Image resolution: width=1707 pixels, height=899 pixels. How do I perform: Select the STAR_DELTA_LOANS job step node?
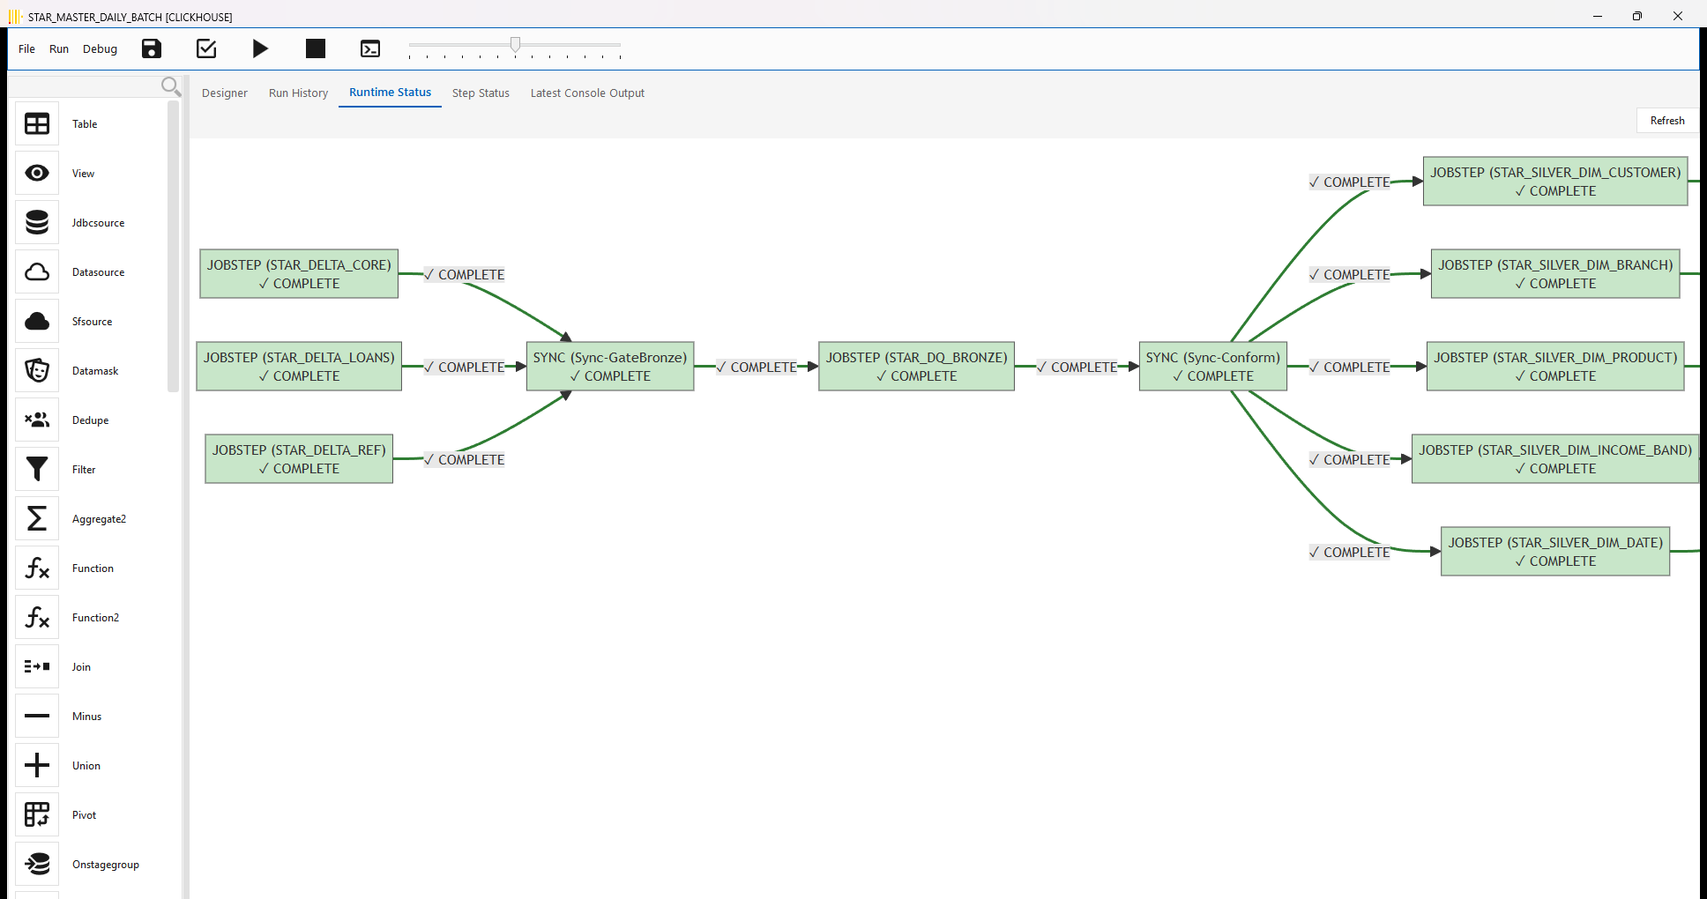(x=299, y=367)
